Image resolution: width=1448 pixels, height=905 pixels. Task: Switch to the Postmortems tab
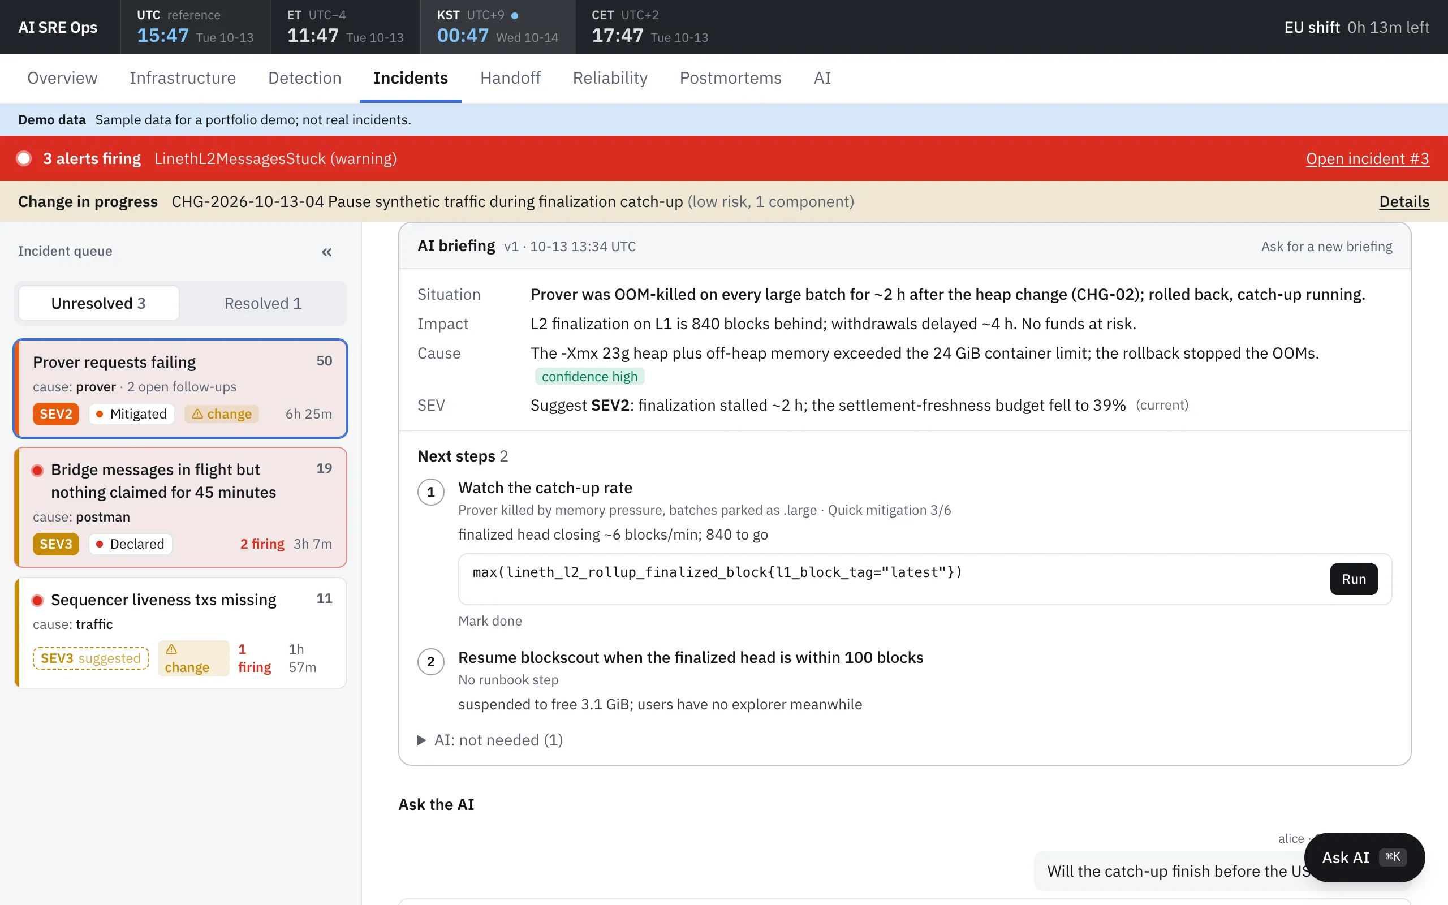(730, 78)
